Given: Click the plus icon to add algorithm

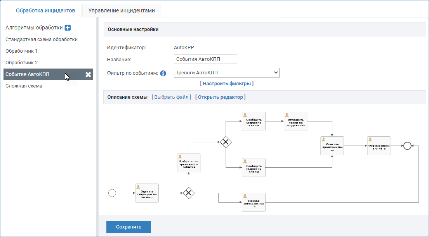Looking at the screenshot, I should tap(68, 28).
